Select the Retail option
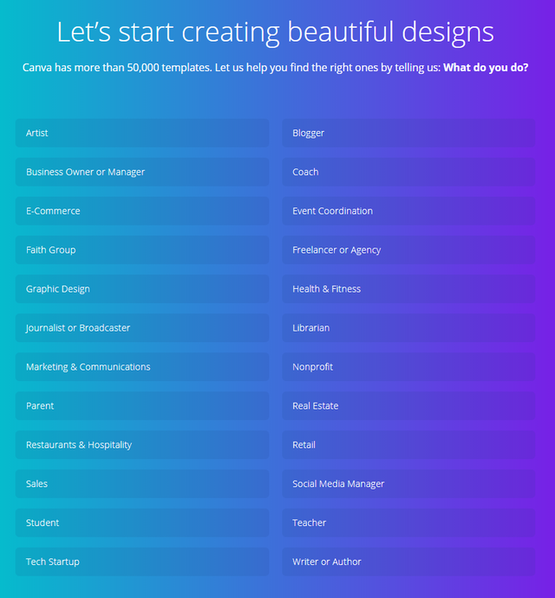This screenshot has width=555, height=598. click(x=408, y=444)
